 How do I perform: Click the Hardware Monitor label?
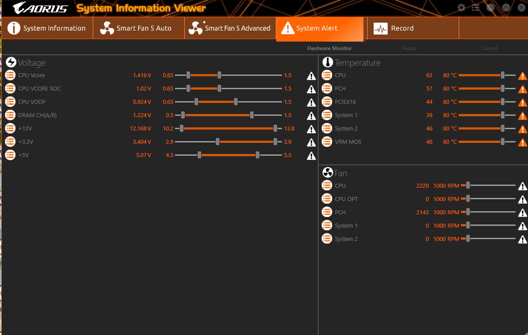(x=330, y=48)
